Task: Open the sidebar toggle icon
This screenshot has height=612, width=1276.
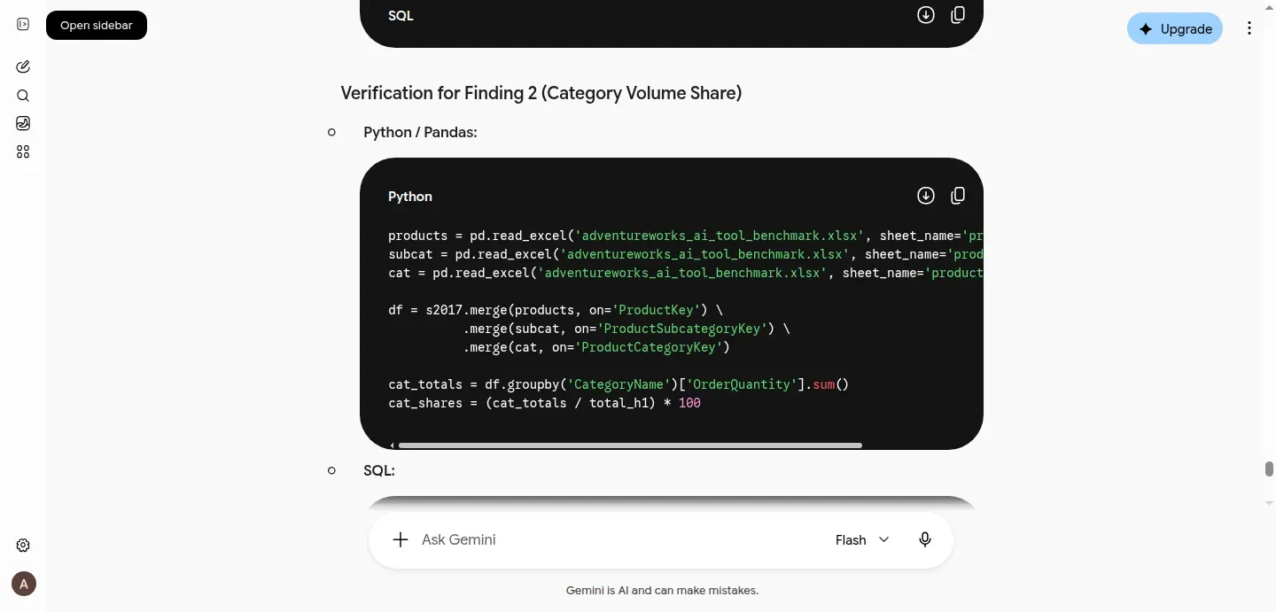Action: pyautogui.click(x=23, y=25)
